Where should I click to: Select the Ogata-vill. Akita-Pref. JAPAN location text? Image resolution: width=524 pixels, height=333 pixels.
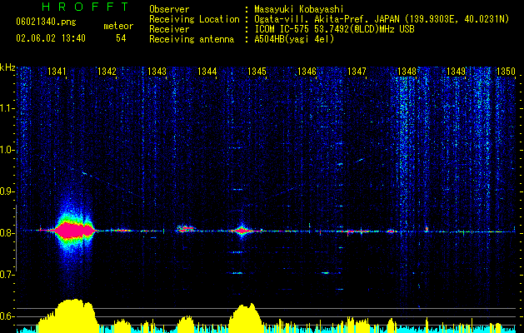coord(382,19)
